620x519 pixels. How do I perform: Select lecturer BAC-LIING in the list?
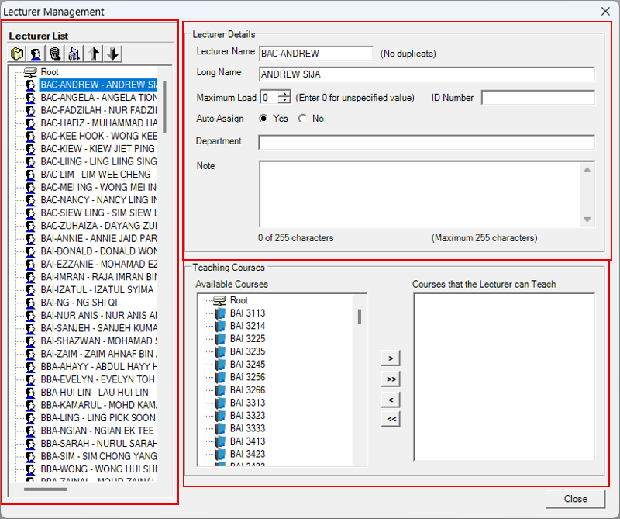point(98,161)
